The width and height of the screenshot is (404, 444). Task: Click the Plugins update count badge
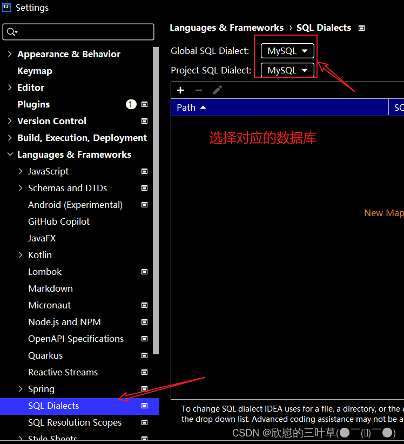tap(131, 104)
